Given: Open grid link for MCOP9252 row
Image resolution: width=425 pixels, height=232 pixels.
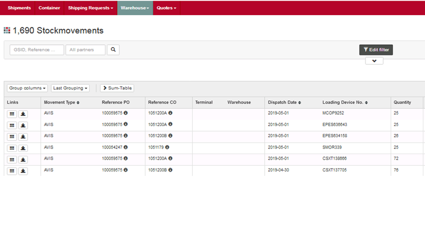Looking at the screenshot, I should click(12, 114).
